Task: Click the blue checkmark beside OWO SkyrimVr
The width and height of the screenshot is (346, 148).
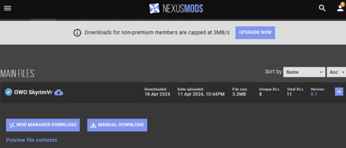Action: 8,92
